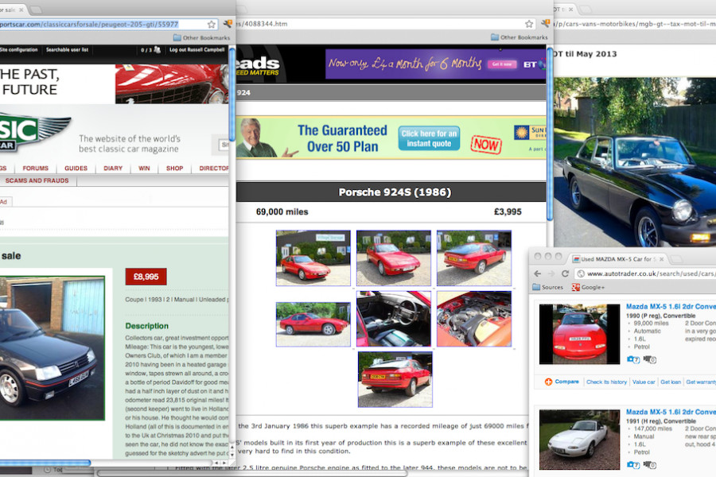Screen dimensions: 716x477
Task: Click the photo count icon for 1990 Mazda
Action: pos(633,360)
